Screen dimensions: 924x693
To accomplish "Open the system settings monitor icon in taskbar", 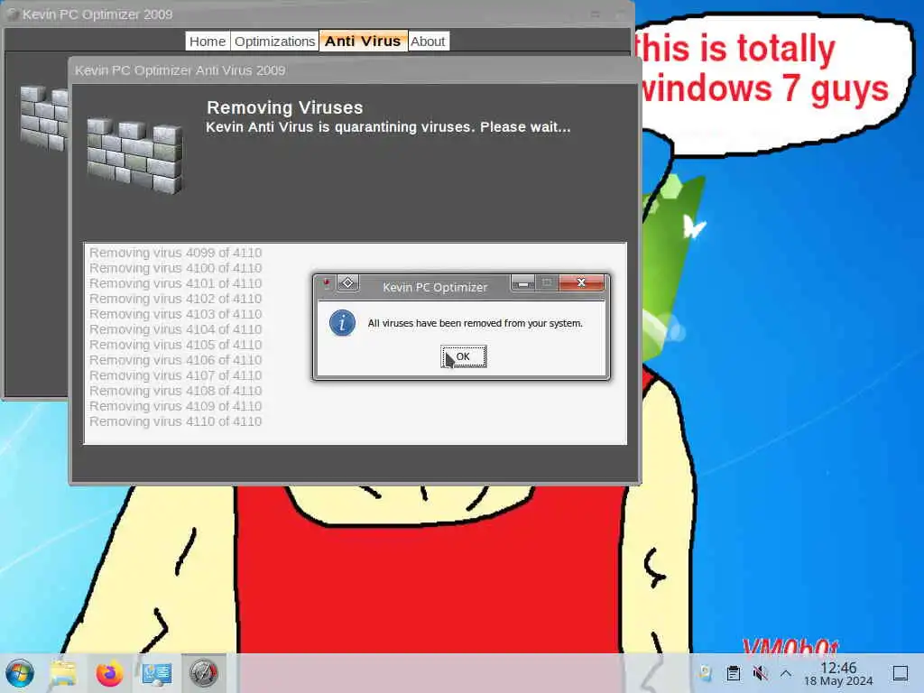I will coord(157,673).
